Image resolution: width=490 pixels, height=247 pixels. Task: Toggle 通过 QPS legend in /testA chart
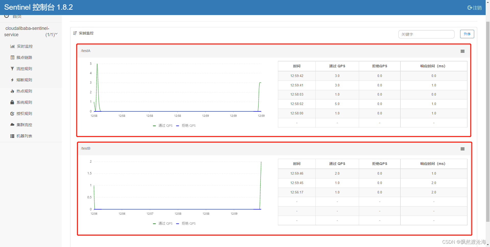163,126
